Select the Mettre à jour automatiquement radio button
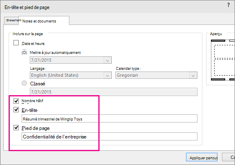 coord(24,53)
